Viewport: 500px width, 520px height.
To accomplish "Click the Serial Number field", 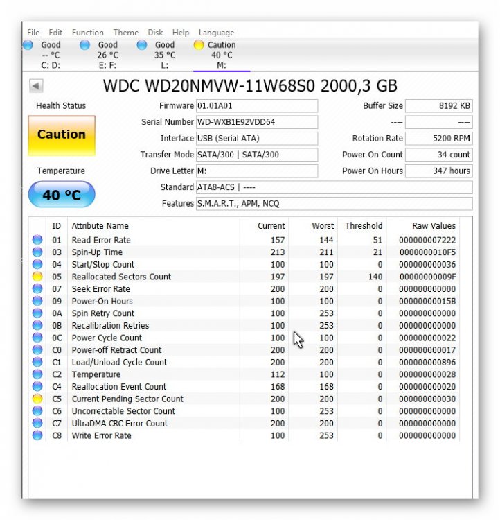I will 257,122.
